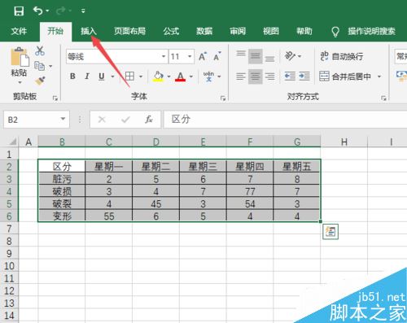The width and height of the screenshot is (407, 323).
Task: Toggle Underline formatting
Action: [x=102, y=76]
